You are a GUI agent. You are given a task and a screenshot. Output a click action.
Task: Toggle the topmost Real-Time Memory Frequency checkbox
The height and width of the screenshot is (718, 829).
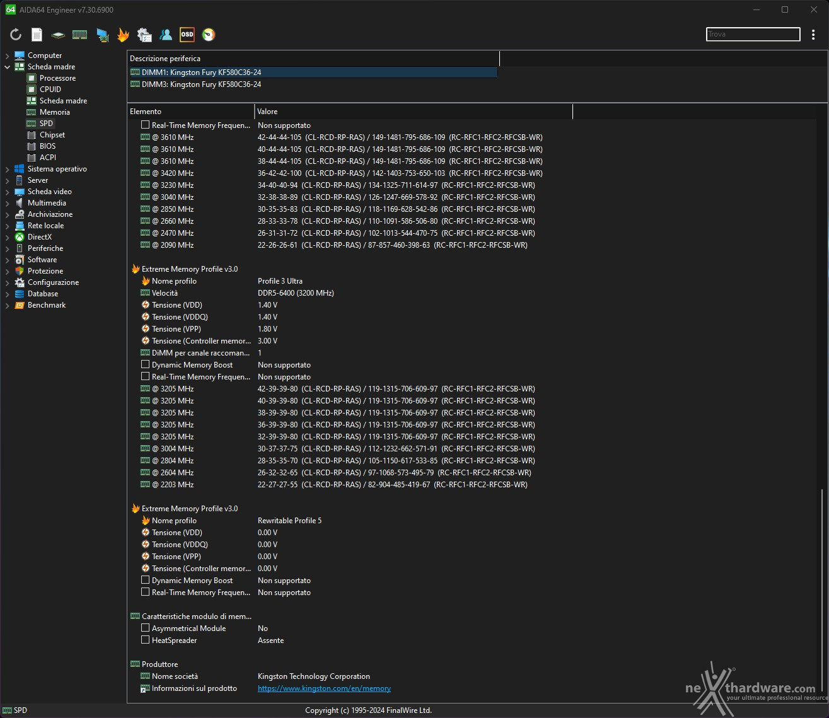pos(146,125)
